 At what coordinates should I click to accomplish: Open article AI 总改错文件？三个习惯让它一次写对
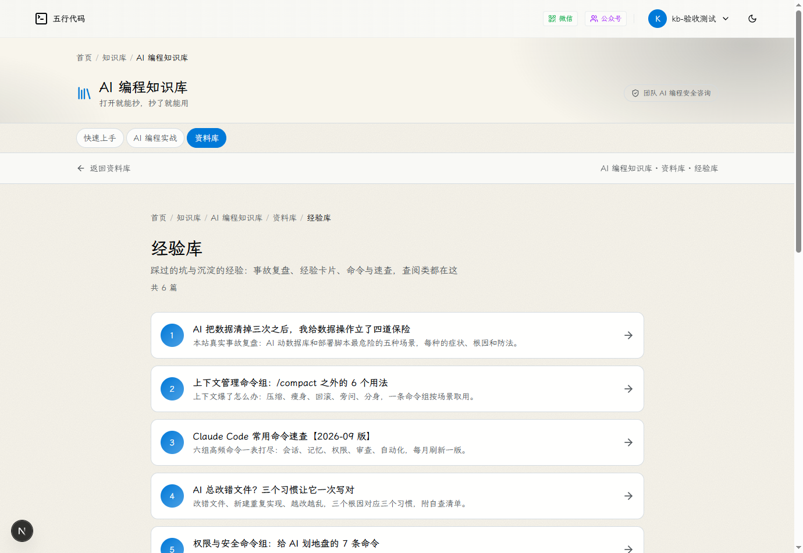point(397,496)
